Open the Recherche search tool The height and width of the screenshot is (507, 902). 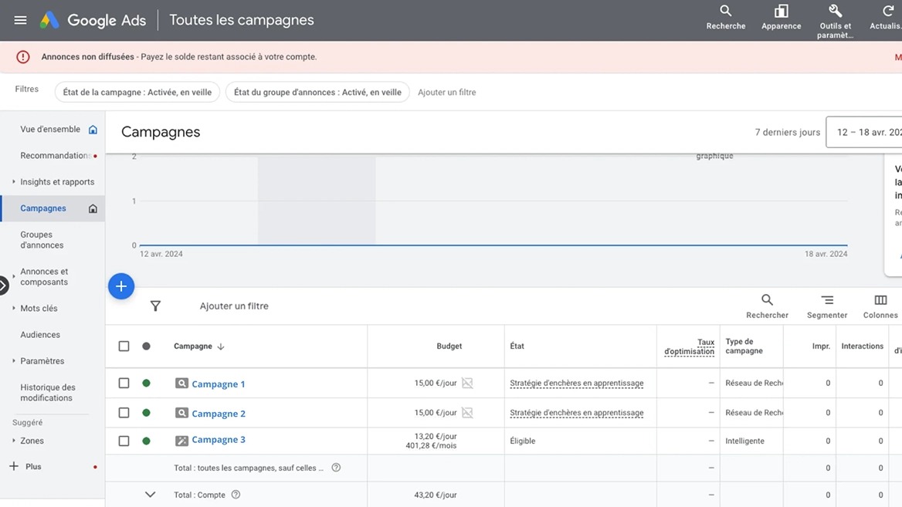click(725, 18)
